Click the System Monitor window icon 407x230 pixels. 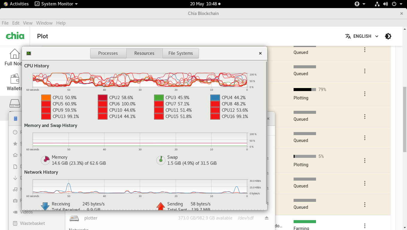point(29,53)
